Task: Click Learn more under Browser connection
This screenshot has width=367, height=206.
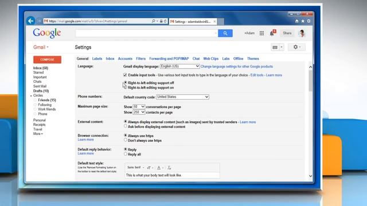Action: (x=85, y=140)
